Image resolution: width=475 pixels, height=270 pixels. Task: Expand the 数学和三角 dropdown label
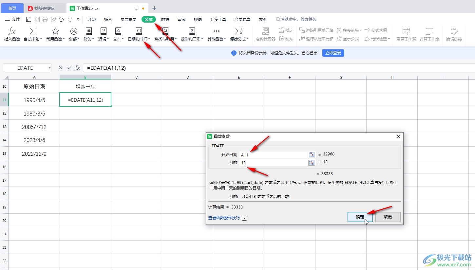(x=192, y=39)
